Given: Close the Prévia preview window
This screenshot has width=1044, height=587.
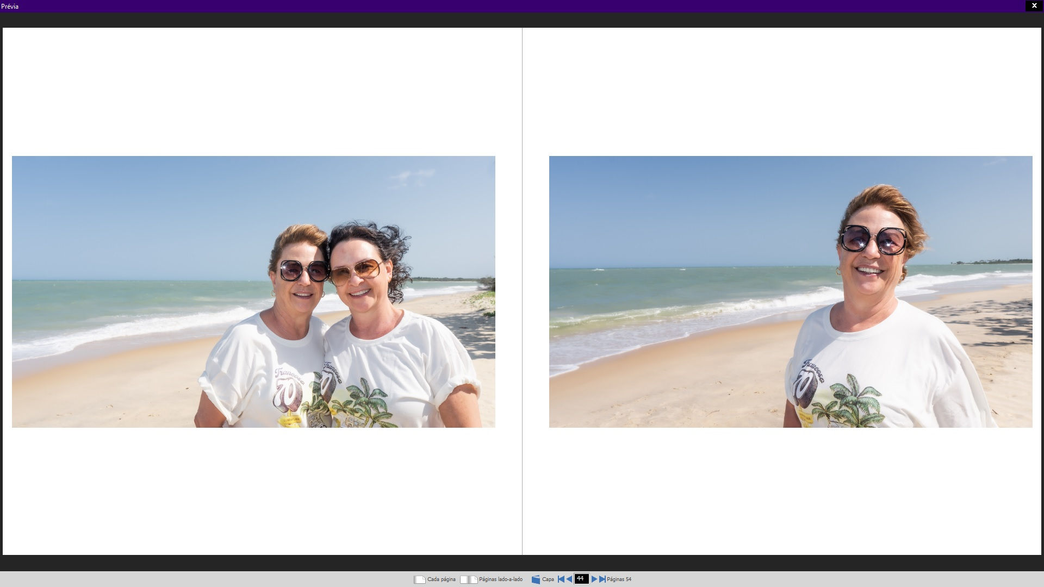Looking at the screenshot, I should point(1034,5).
